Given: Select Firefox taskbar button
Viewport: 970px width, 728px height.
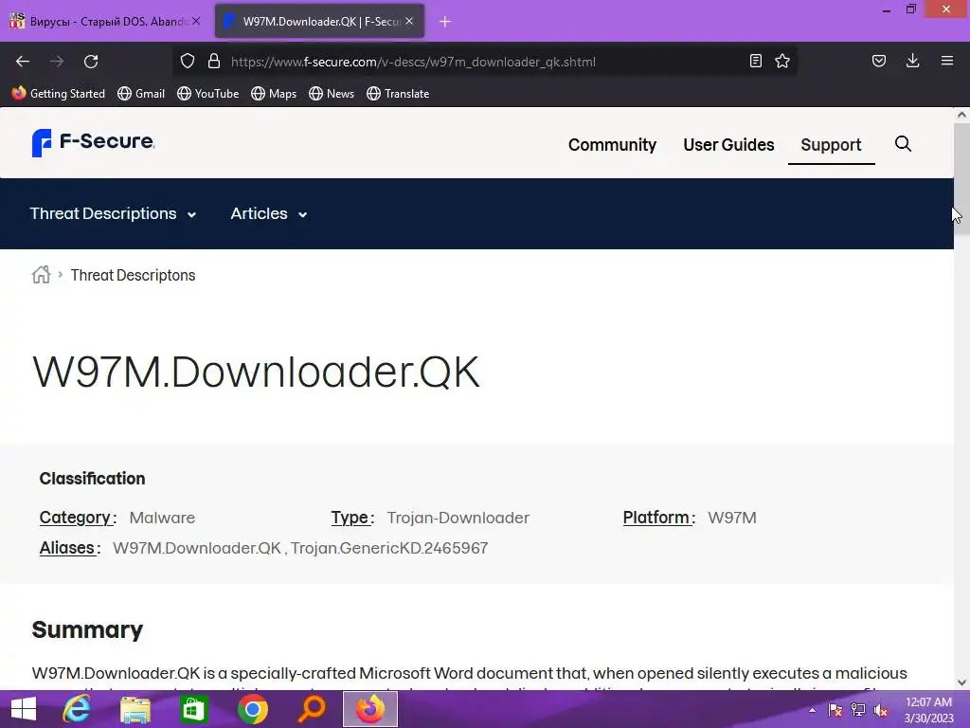Looking at the screenshot, I should (370, 709).
